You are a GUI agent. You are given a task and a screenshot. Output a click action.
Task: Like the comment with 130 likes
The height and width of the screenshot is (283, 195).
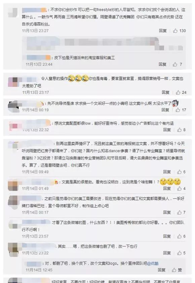pos(175,31)
